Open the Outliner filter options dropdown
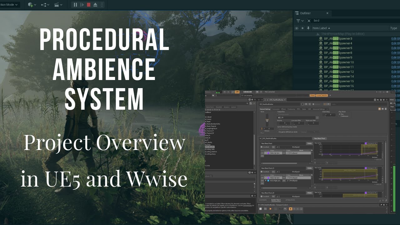Screen dimensions: 400x225 300,21
